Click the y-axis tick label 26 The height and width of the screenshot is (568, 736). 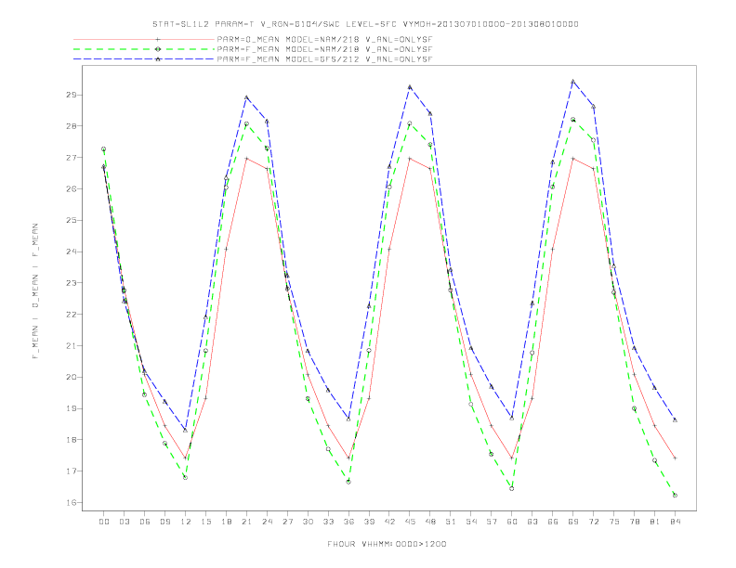pyautogui.click(x=72, y=188)
